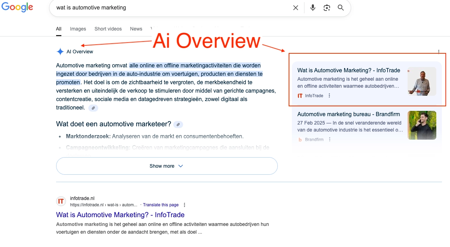Click the magnifying glass search button
This screenshot has width=450, height=247.
(x=341, y=8)
